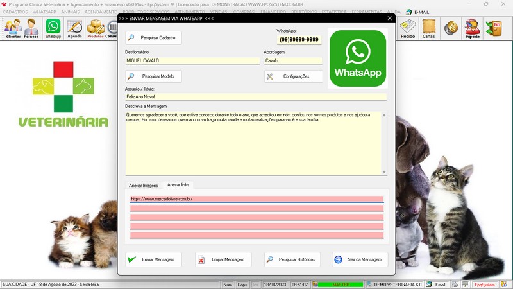The height and width of the screenshot is (289, 513).
Task: Open the E-MAIL menu item
Action: 417,12
